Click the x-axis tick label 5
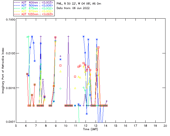Screen dimensions: 170x136 point(16,125)
